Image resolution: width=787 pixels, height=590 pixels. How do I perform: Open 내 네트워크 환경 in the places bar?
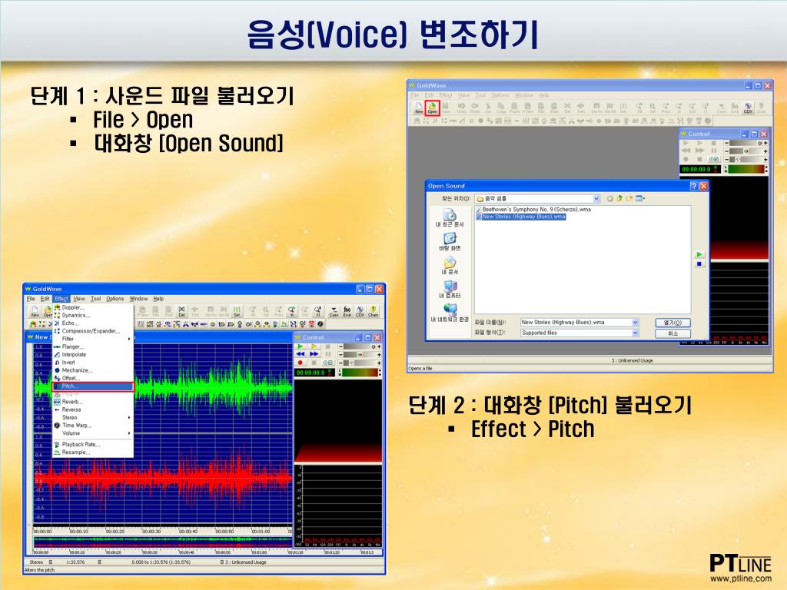pyautogui.click(x=450, y=313)
